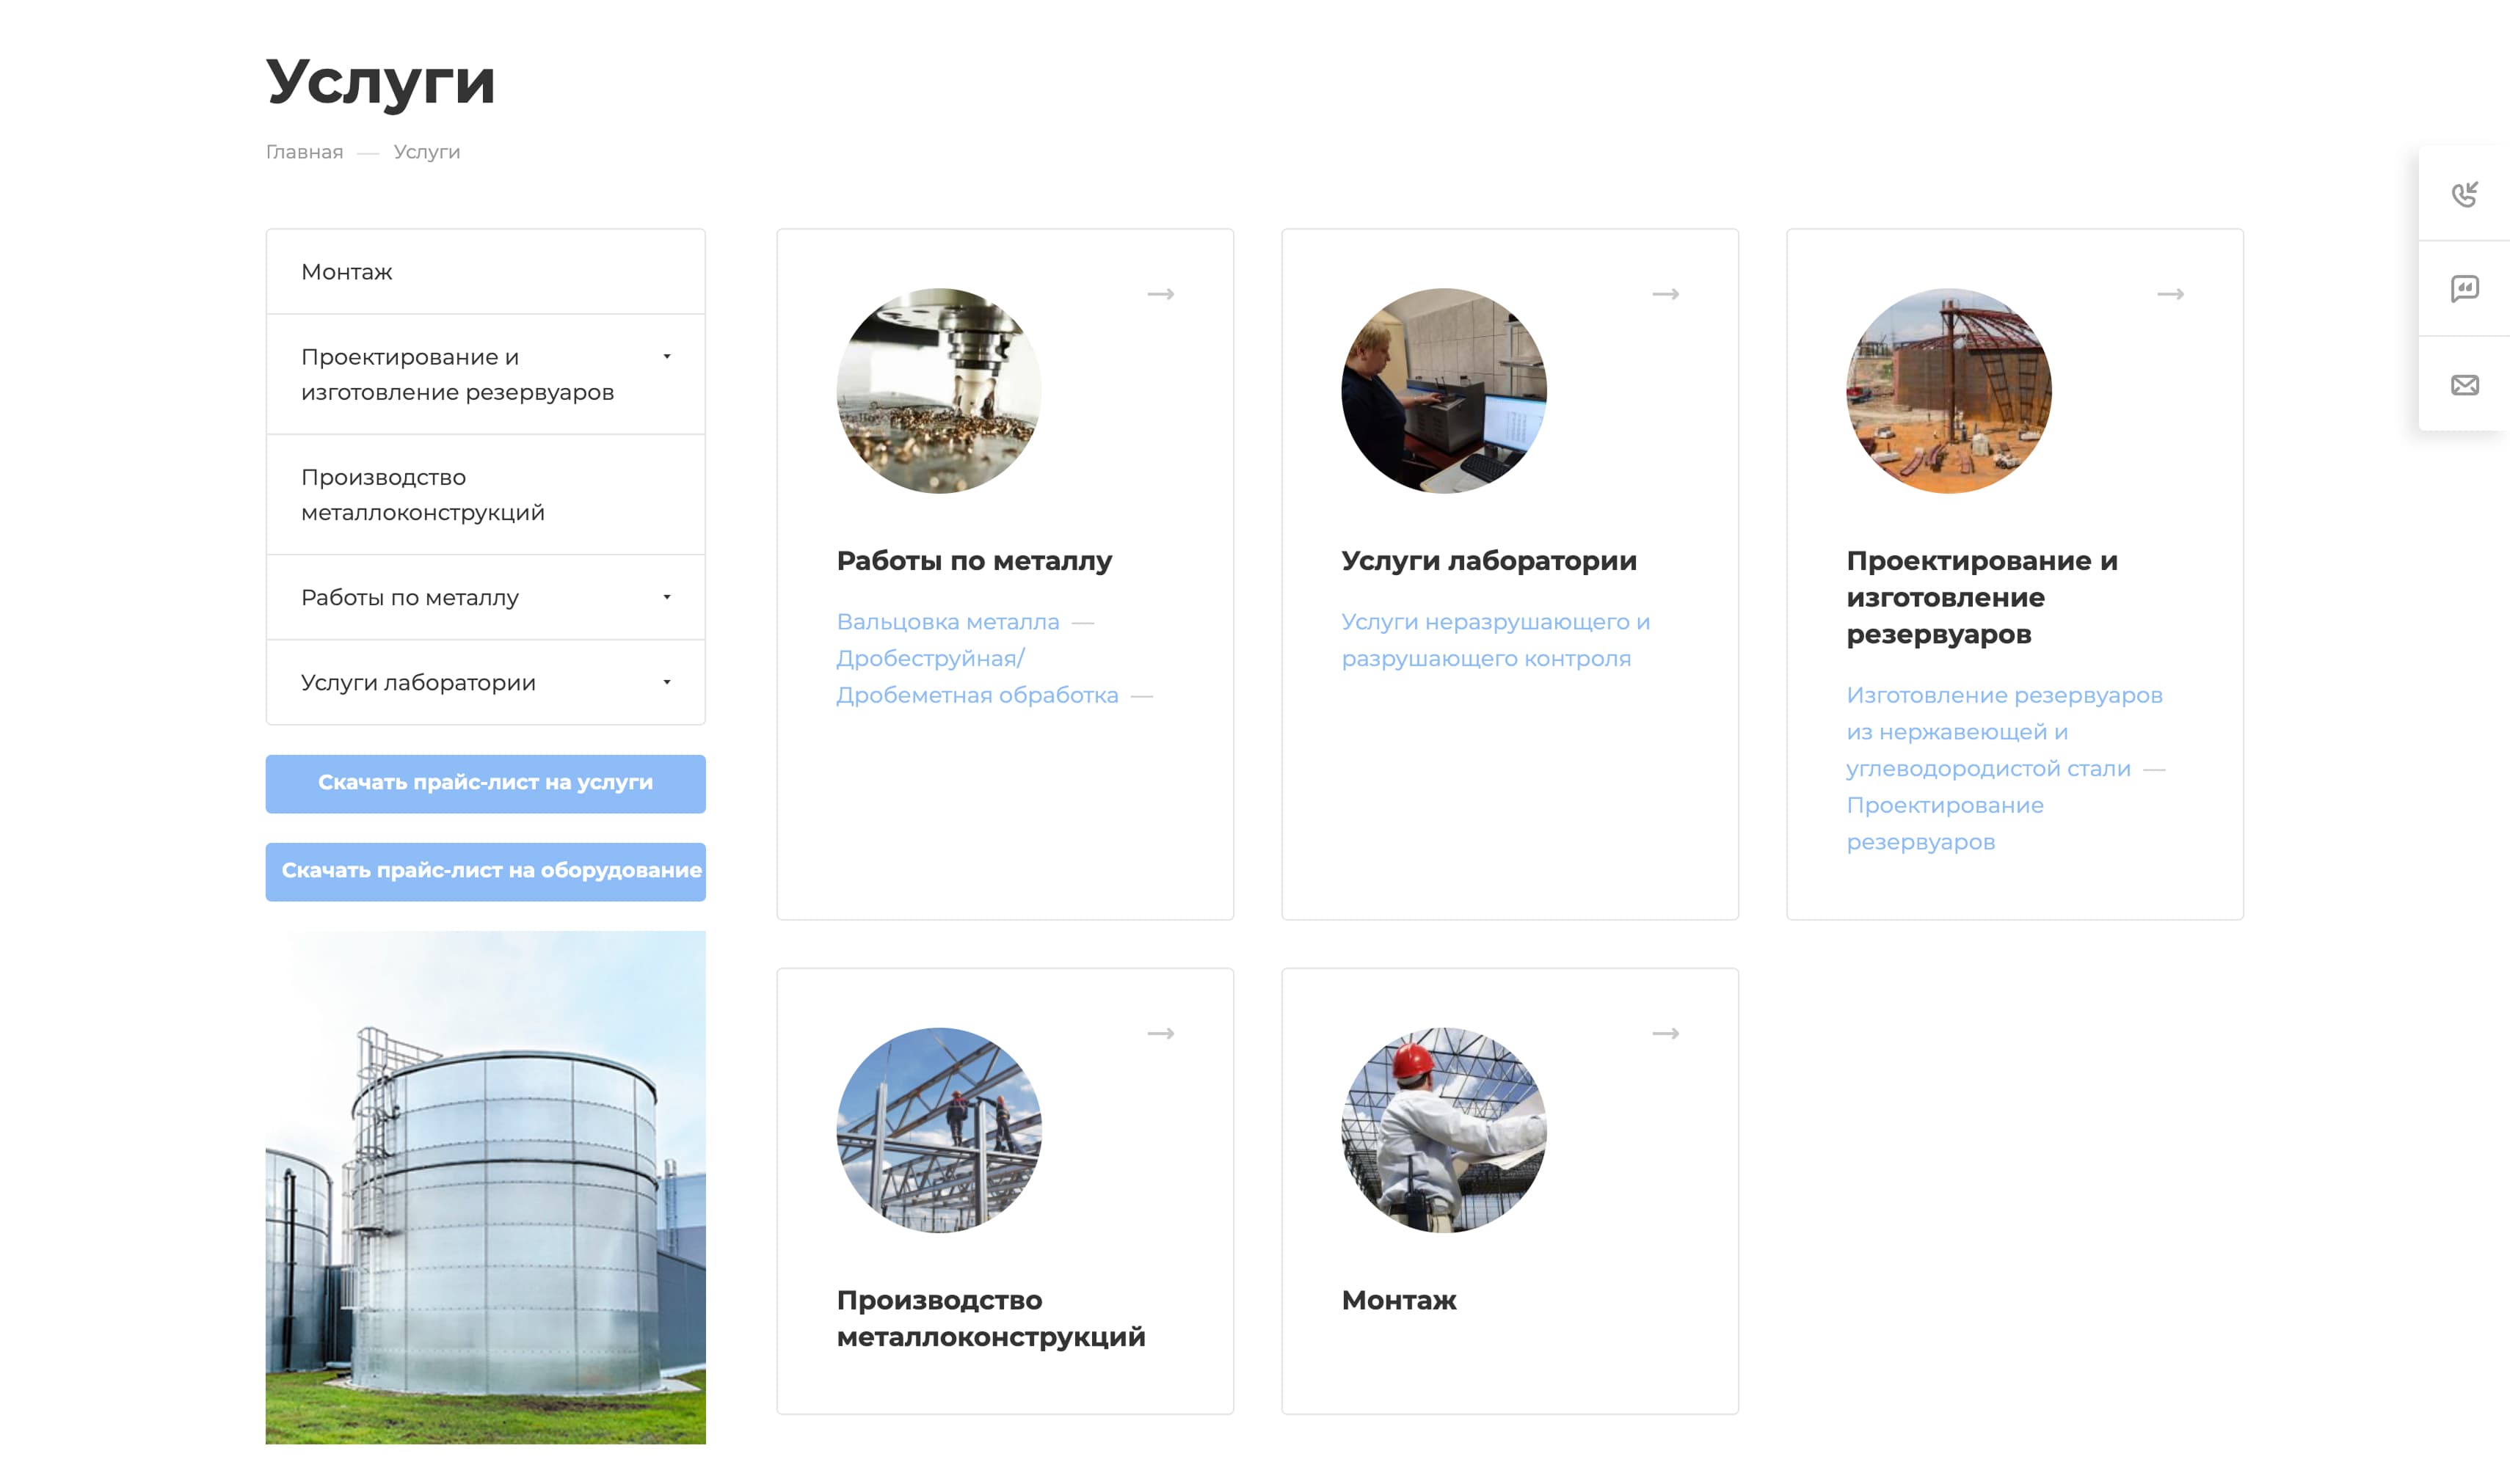Click arrow icon on Услуги лаборатории card
This screenshot has width=2510, height=1484.
point(1666,294)
